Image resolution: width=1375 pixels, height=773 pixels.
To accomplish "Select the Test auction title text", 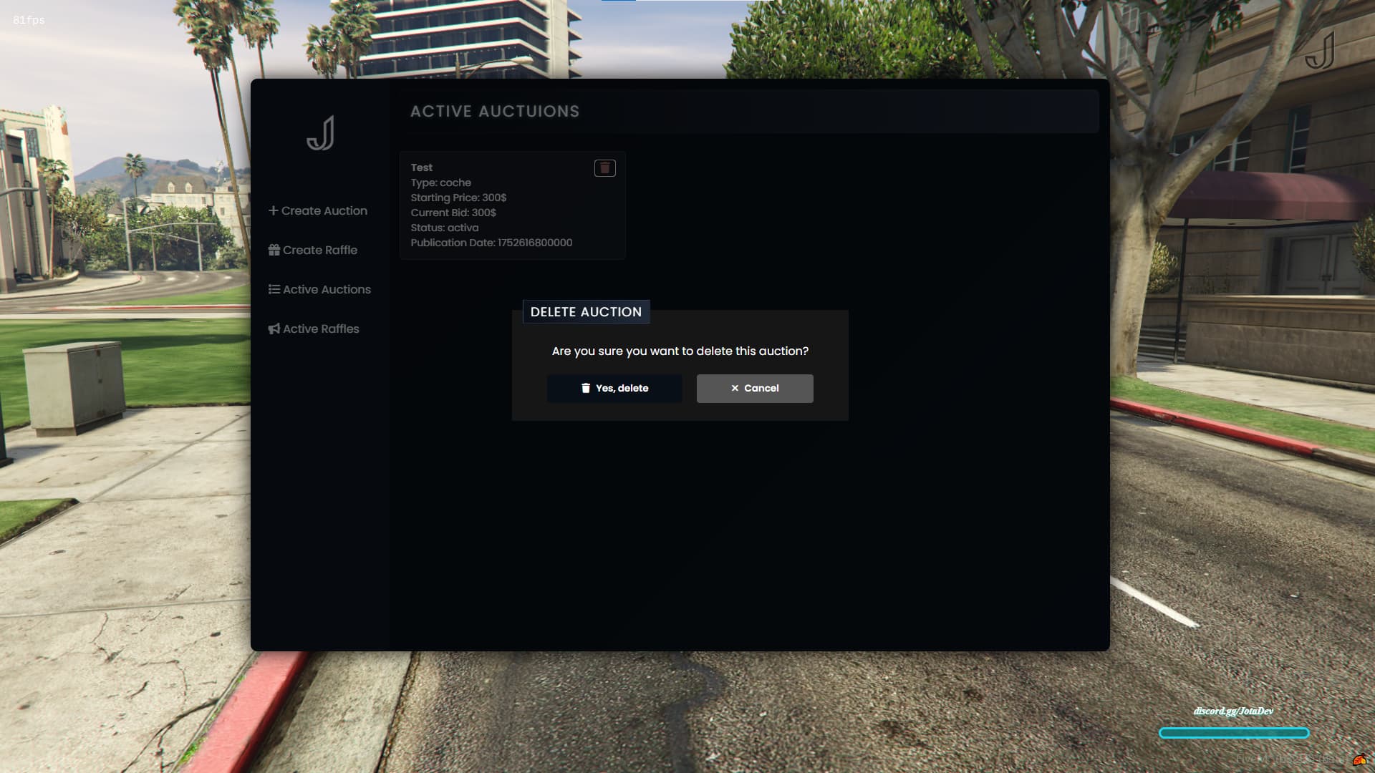I will [421, 167].
